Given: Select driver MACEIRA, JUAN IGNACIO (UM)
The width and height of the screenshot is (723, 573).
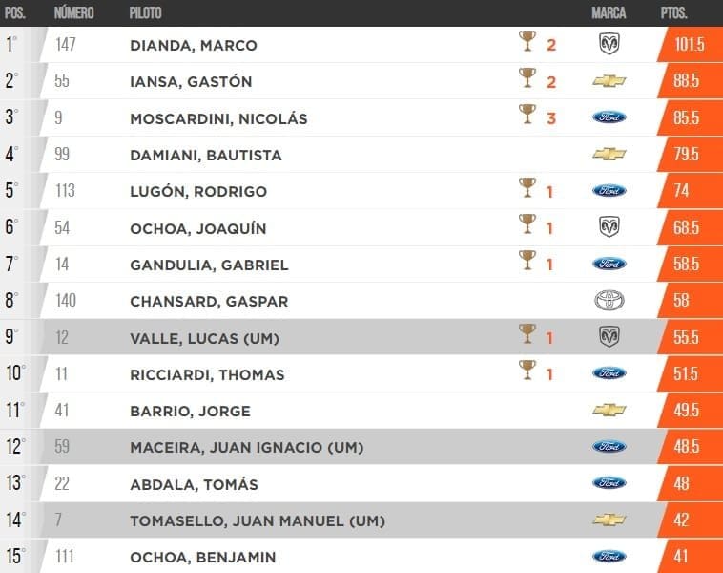Looking at the screenshot, I should tap(246, 447).
